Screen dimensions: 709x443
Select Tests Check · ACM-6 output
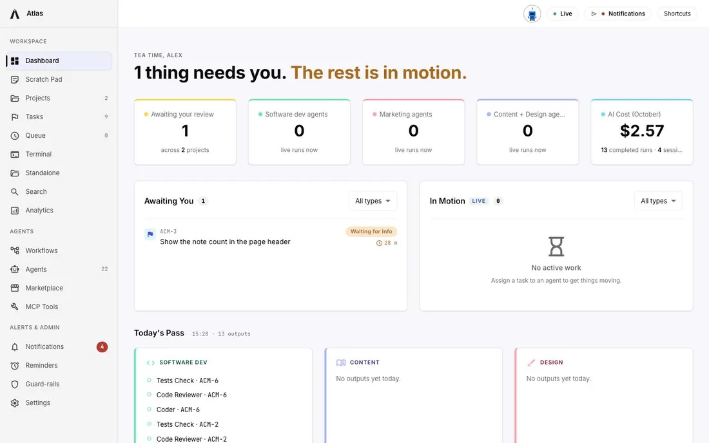(x=187, y=381)
